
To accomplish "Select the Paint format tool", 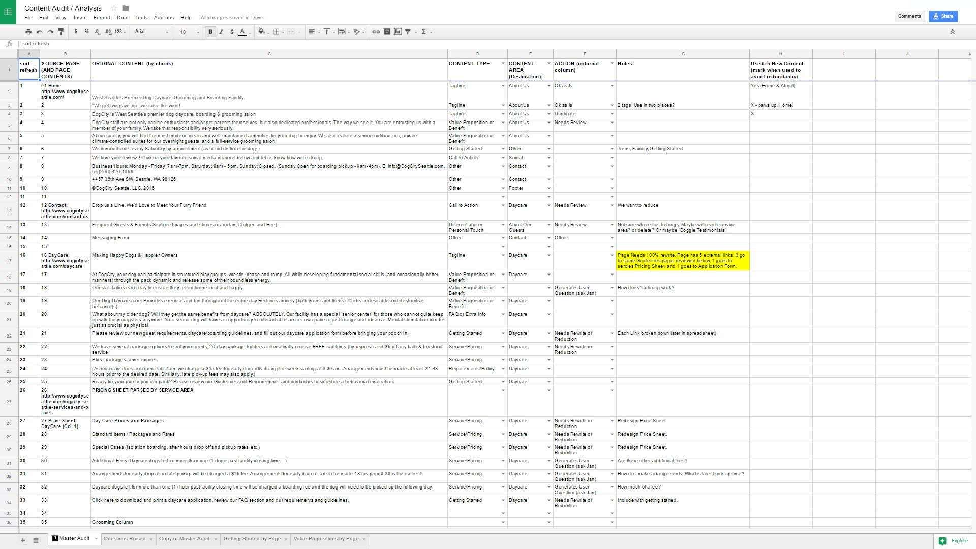I will point(62,32).
